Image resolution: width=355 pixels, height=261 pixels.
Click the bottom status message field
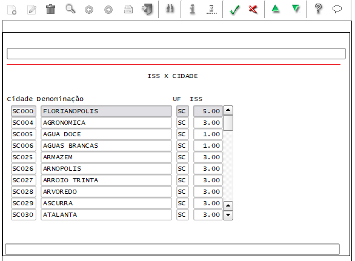click(172, 249)
